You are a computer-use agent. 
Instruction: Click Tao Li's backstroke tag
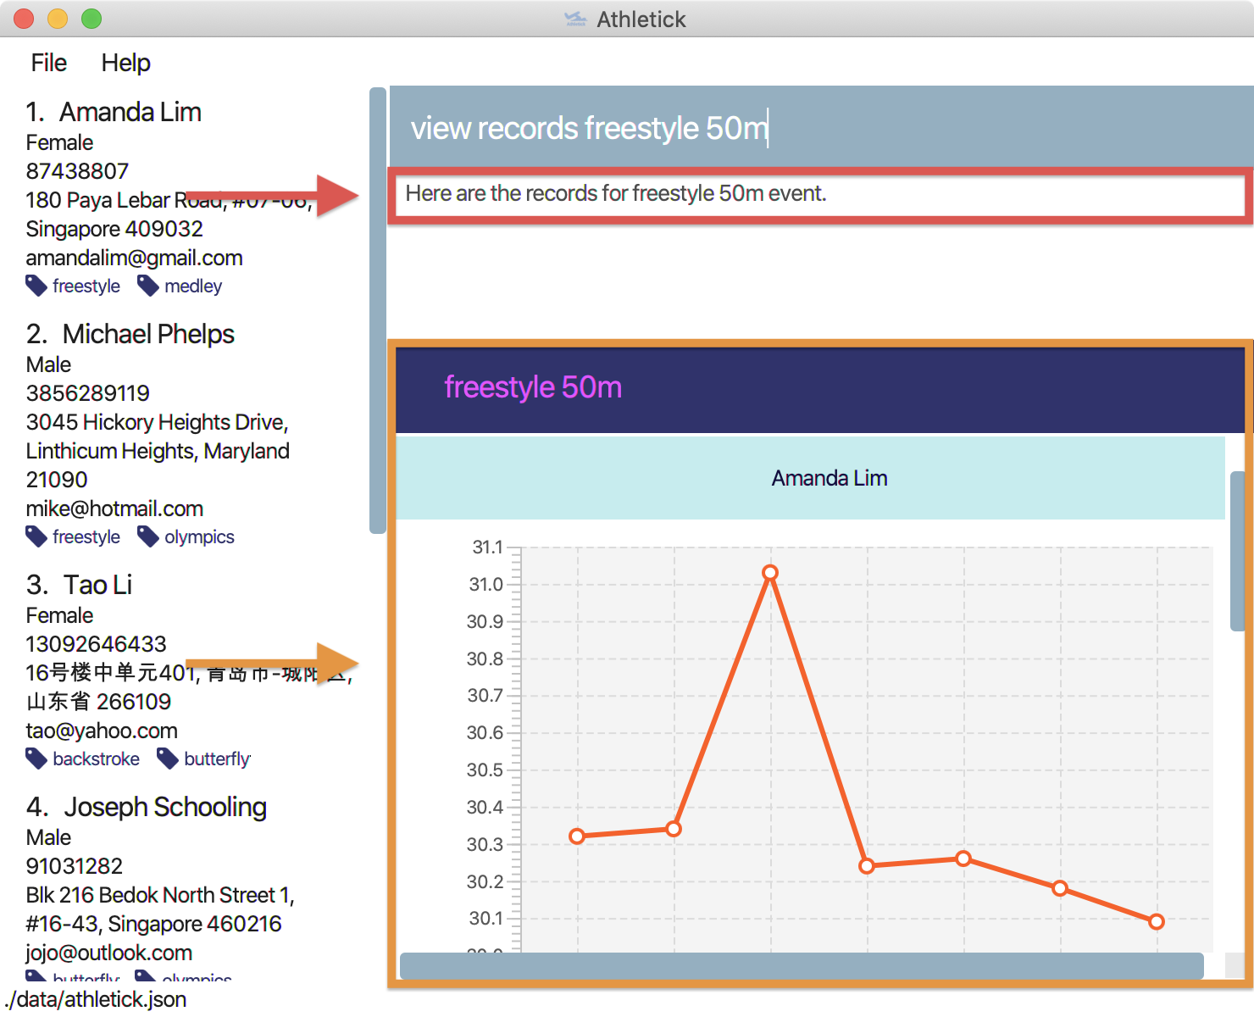pyautogui.click(x=83, y=759)
